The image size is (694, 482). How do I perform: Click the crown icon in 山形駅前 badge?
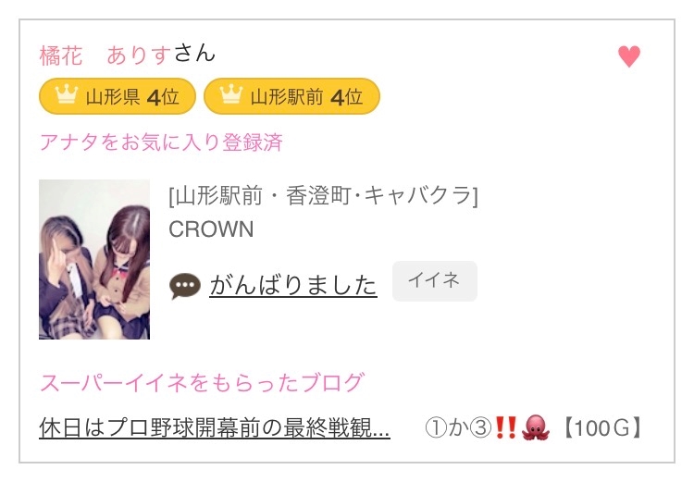pyautogui.click(x=231, y=94)
